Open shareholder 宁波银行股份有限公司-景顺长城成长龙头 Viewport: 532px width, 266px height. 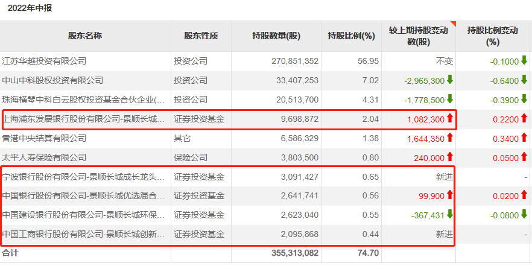click(x=84, y=177)
